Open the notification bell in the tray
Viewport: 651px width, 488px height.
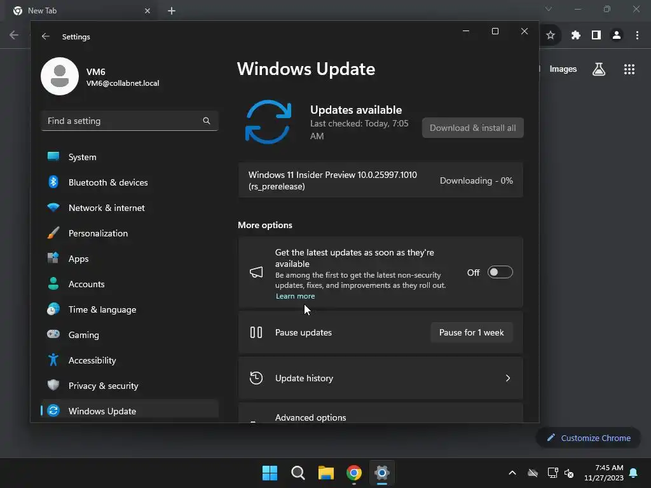pos(633,473)
